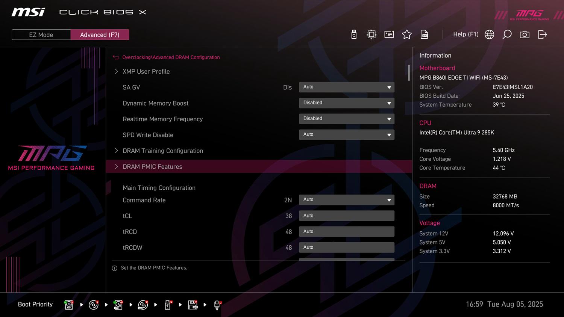Open the SA GV dropdown

(x=346, y=87)
